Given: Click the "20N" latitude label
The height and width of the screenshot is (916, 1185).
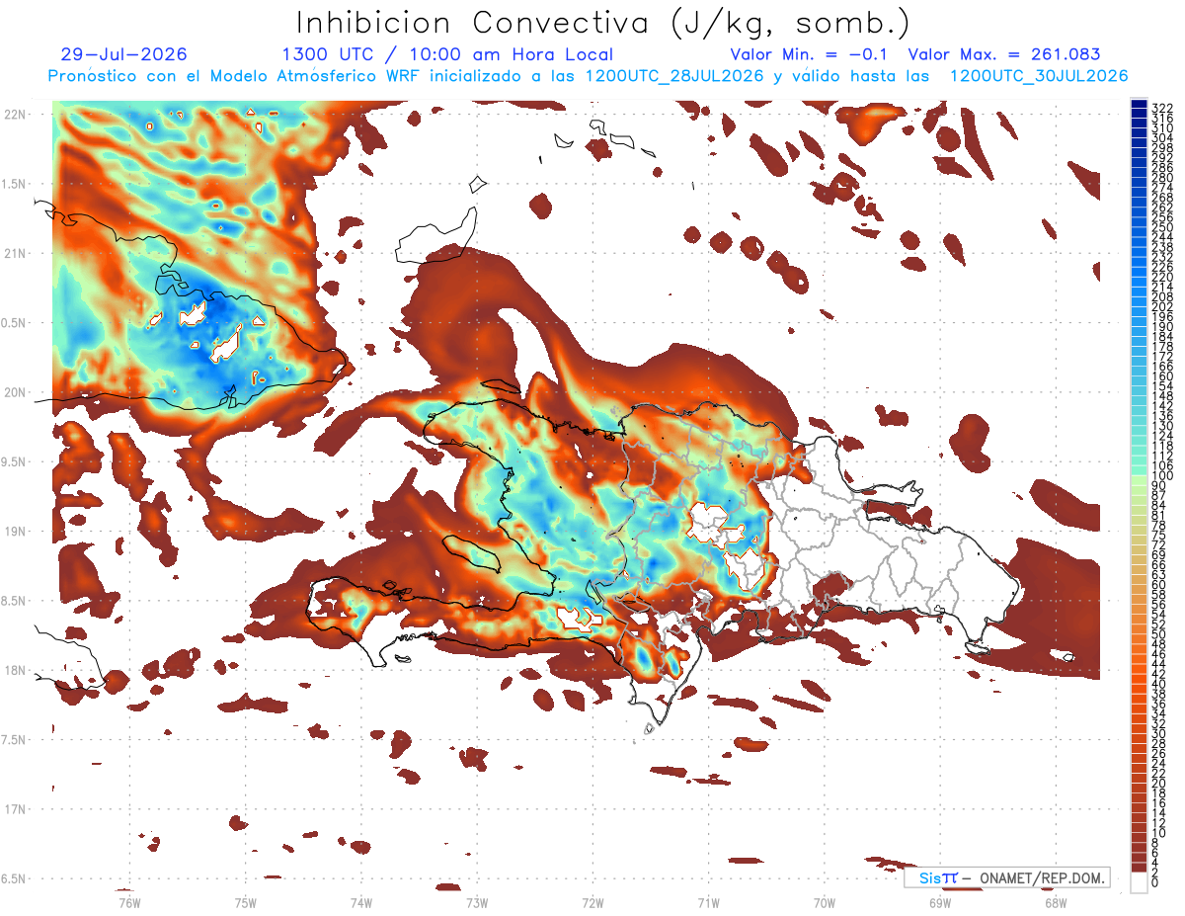Looking at the screenshot, I should click(x=15, y=392).
